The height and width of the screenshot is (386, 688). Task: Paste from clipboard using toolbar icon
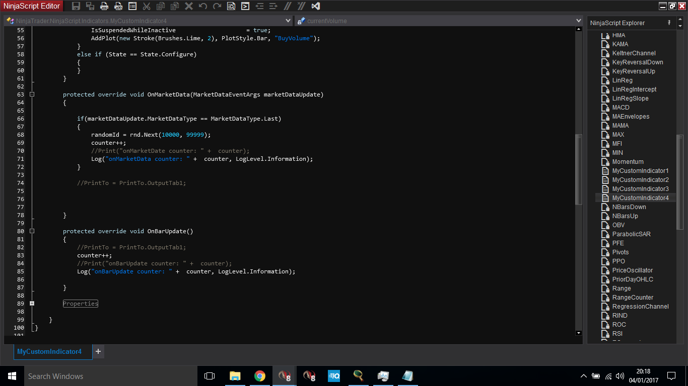[x=175, y=6]
